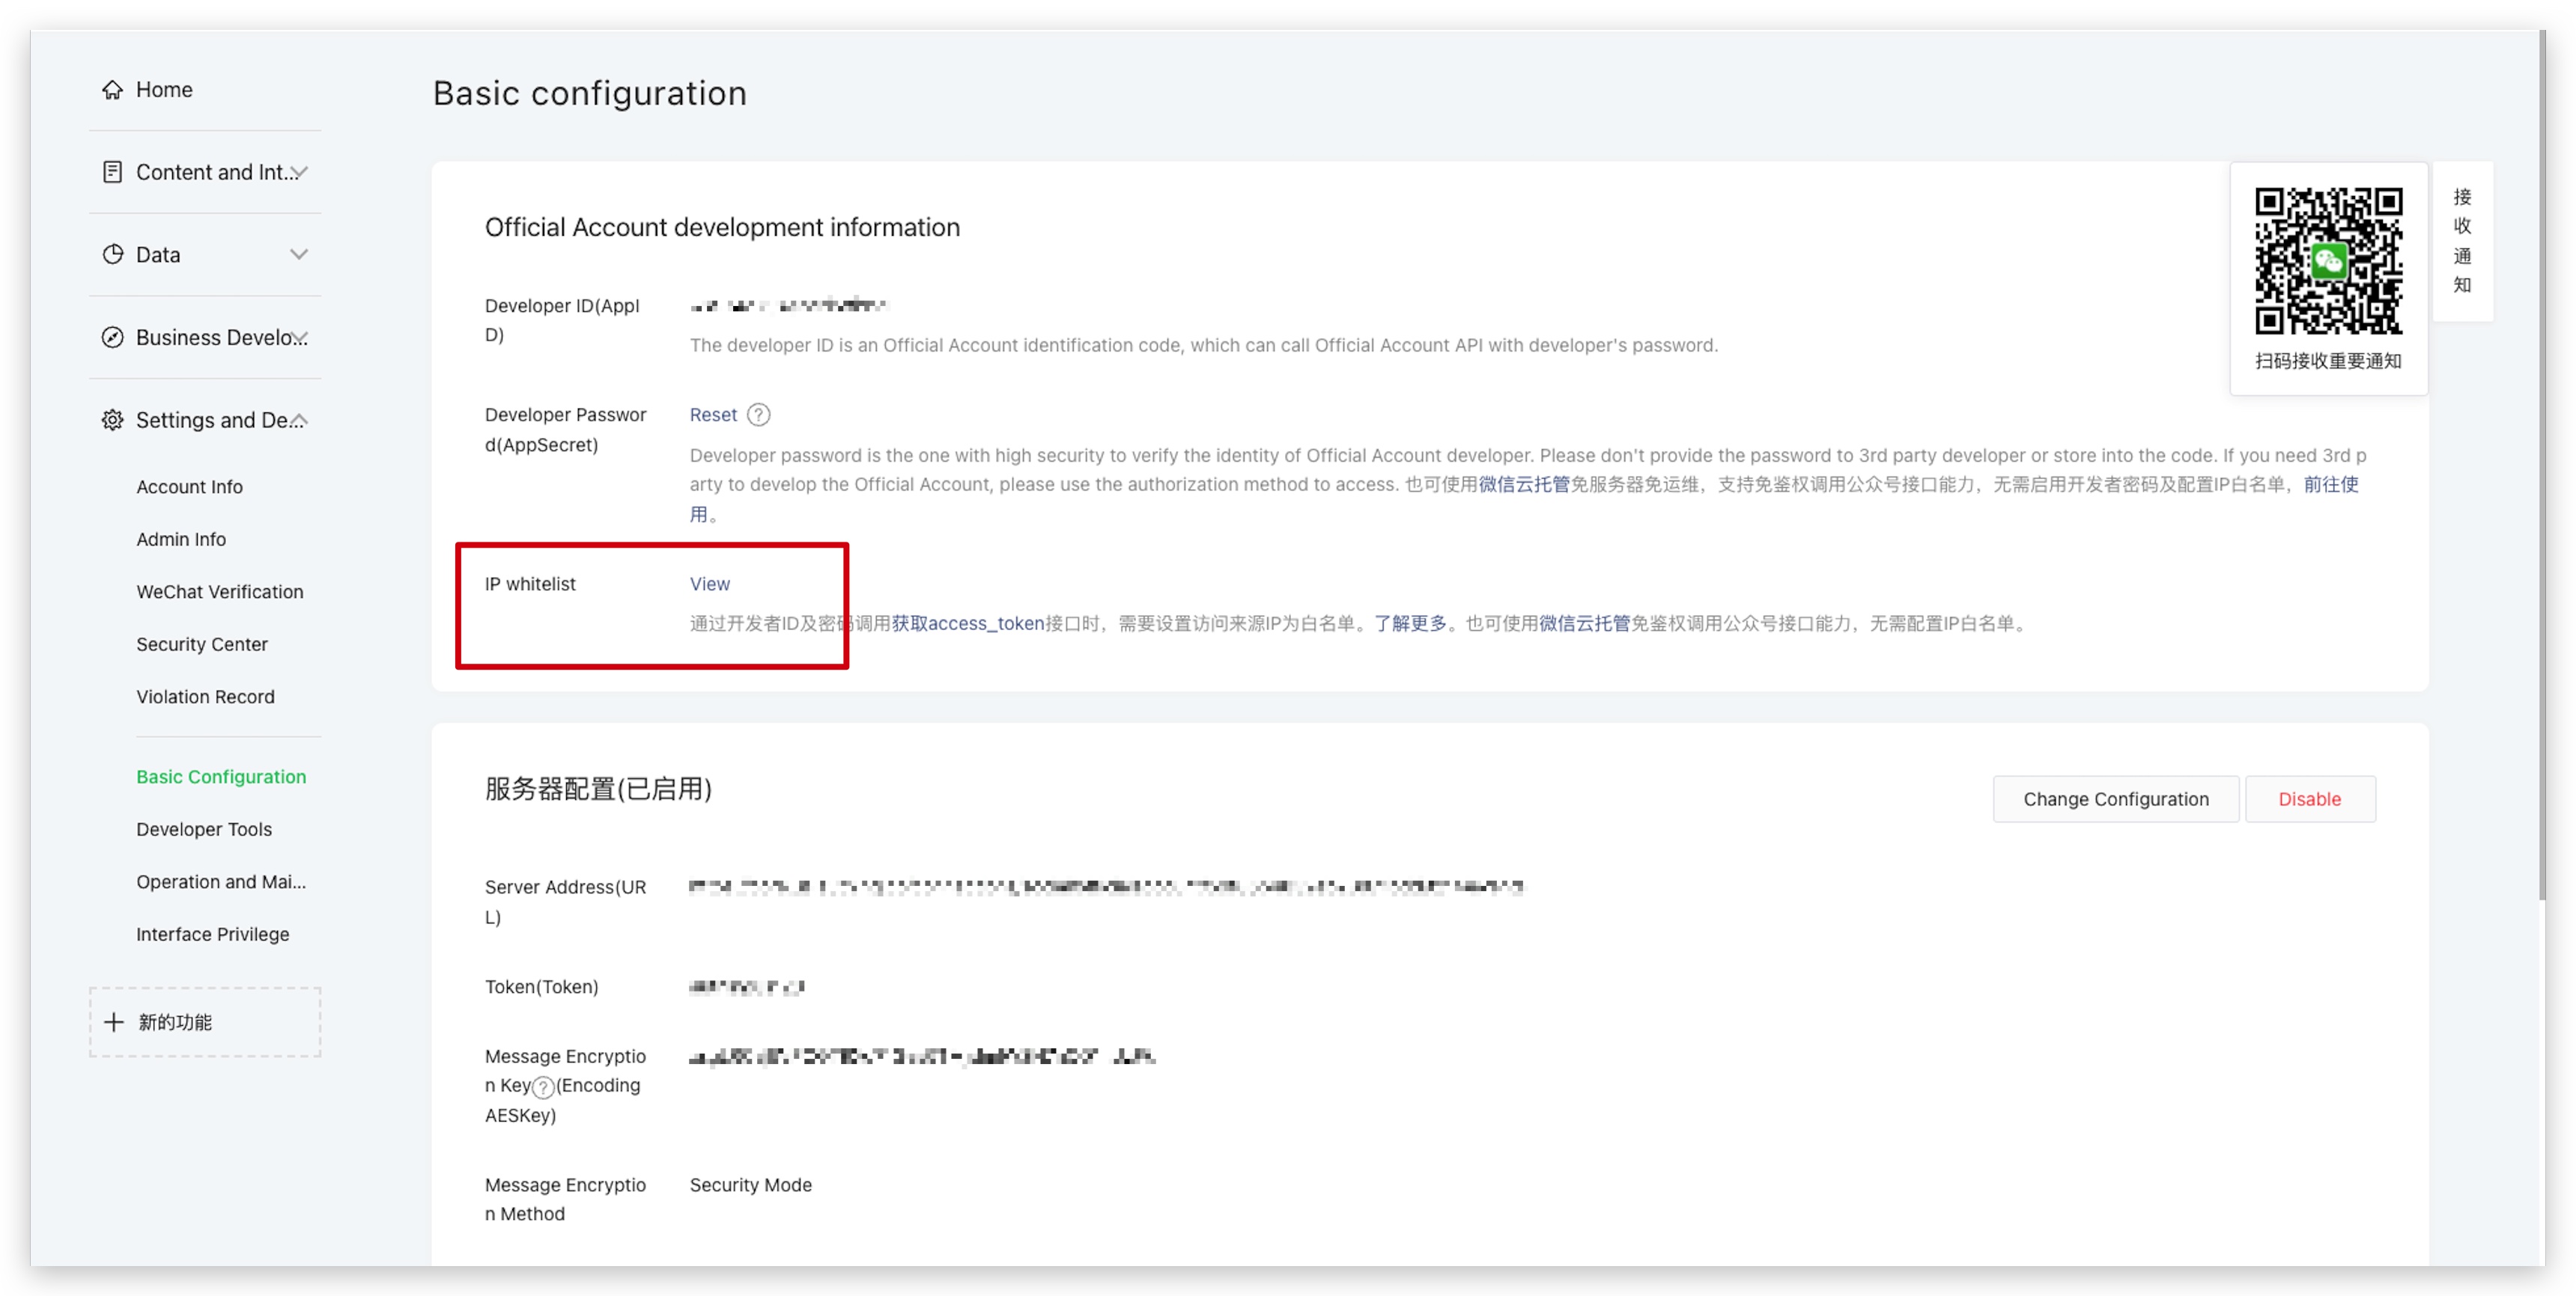This screenshot has height=1296, width=2576.
Task: Select Developer Tools menu item
Action: point(204,829)
